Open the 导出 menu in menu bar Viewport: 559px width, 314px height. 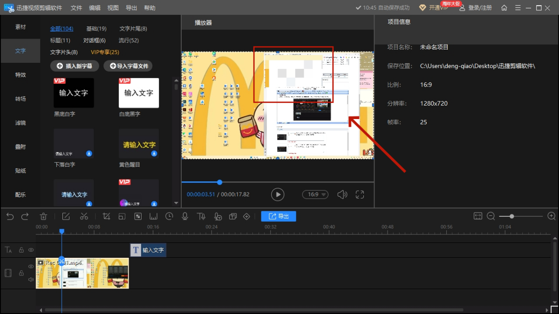tap(131, 8)
